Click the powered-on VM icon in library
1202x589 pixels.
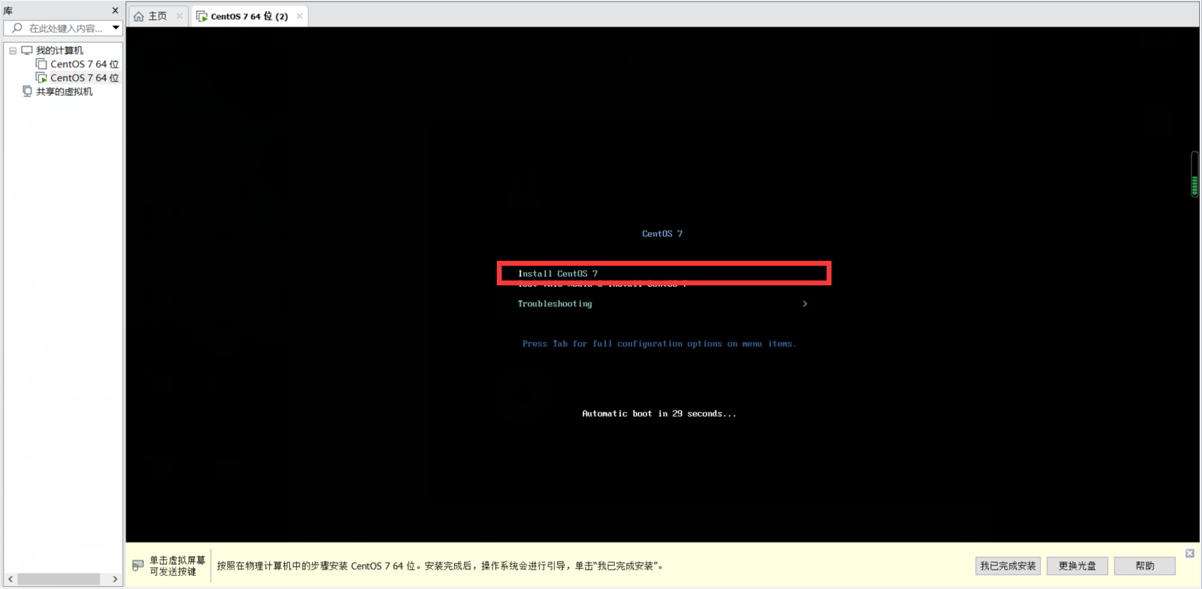click(41, 78)
